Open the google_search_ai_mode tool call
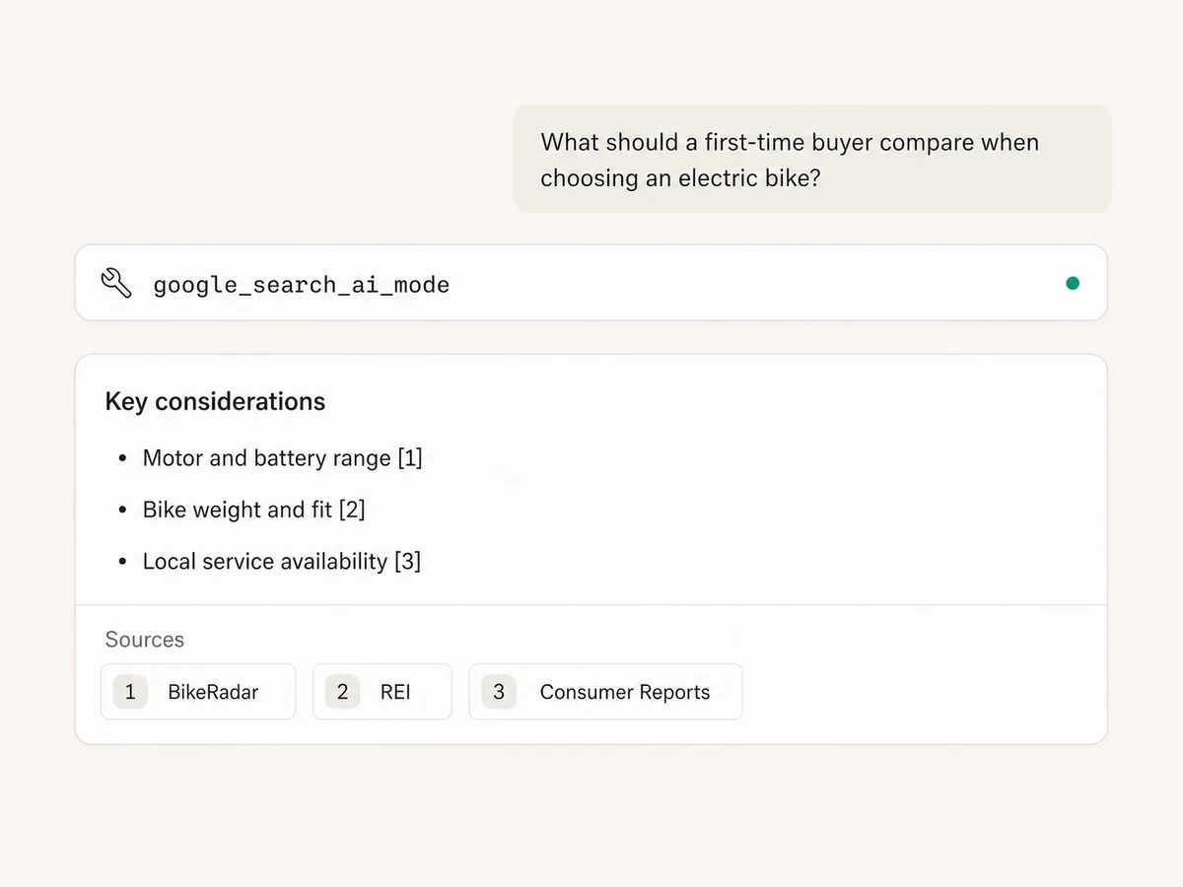Screen dimensions: 1183x887 (x=591, y=283)
